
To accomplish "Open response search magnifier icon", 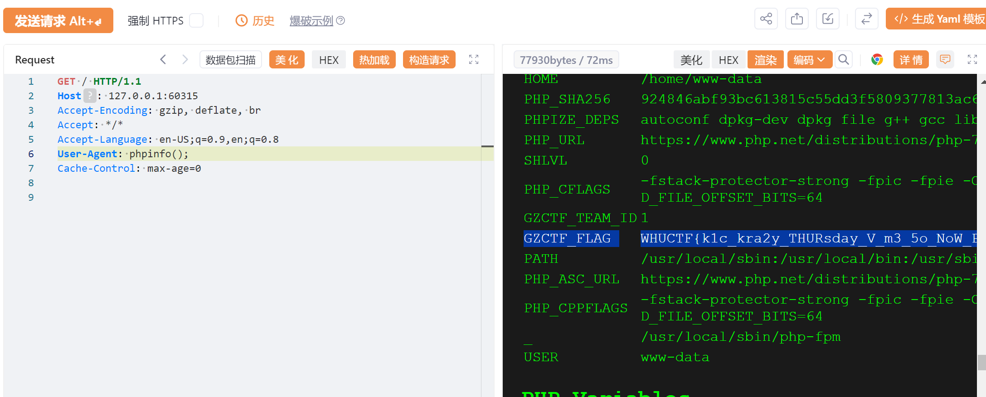I will (843, 60).
